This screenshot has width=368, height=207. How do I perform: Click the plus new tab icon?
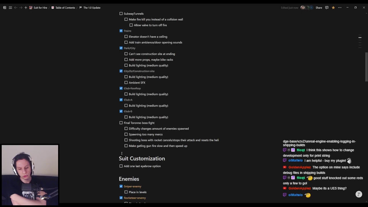coord(26,8)
